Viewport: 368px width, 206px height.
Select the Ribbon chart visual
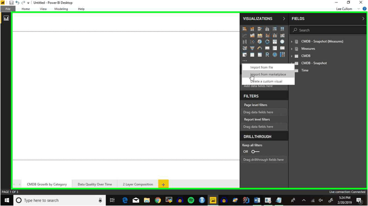282,36
